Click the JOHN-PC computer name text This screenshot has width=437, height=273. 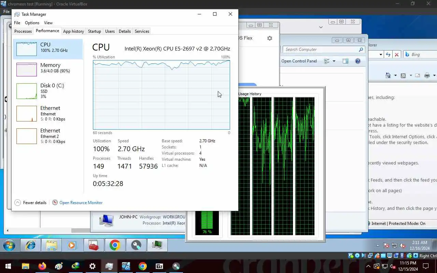coord(128,217)
